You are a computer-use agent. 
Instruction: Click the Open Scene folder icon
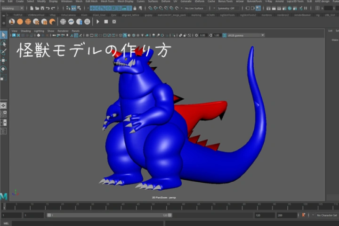coord(37,8)
